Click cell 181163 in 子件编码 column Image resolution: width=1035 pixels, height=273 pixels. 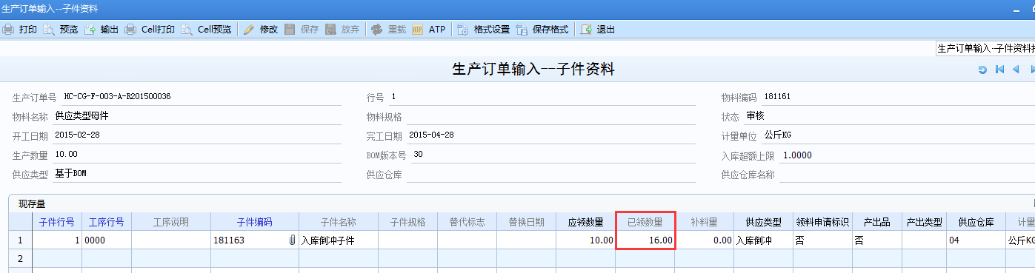click(255, 240)
